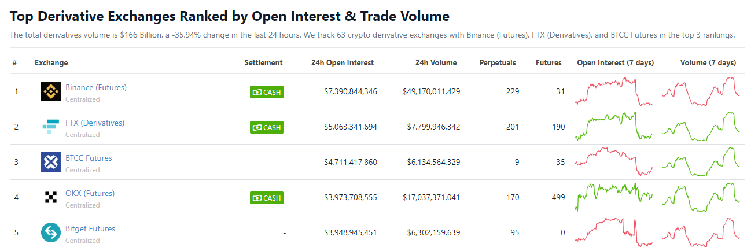Click the FTX Derivatives logo icon
Viewport: 751px width, 251px height.
pos(51,127)
